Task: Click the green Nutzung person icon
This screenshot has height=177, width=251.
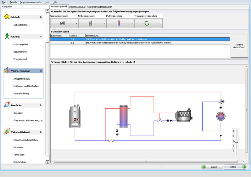Action: coord(7,36)
